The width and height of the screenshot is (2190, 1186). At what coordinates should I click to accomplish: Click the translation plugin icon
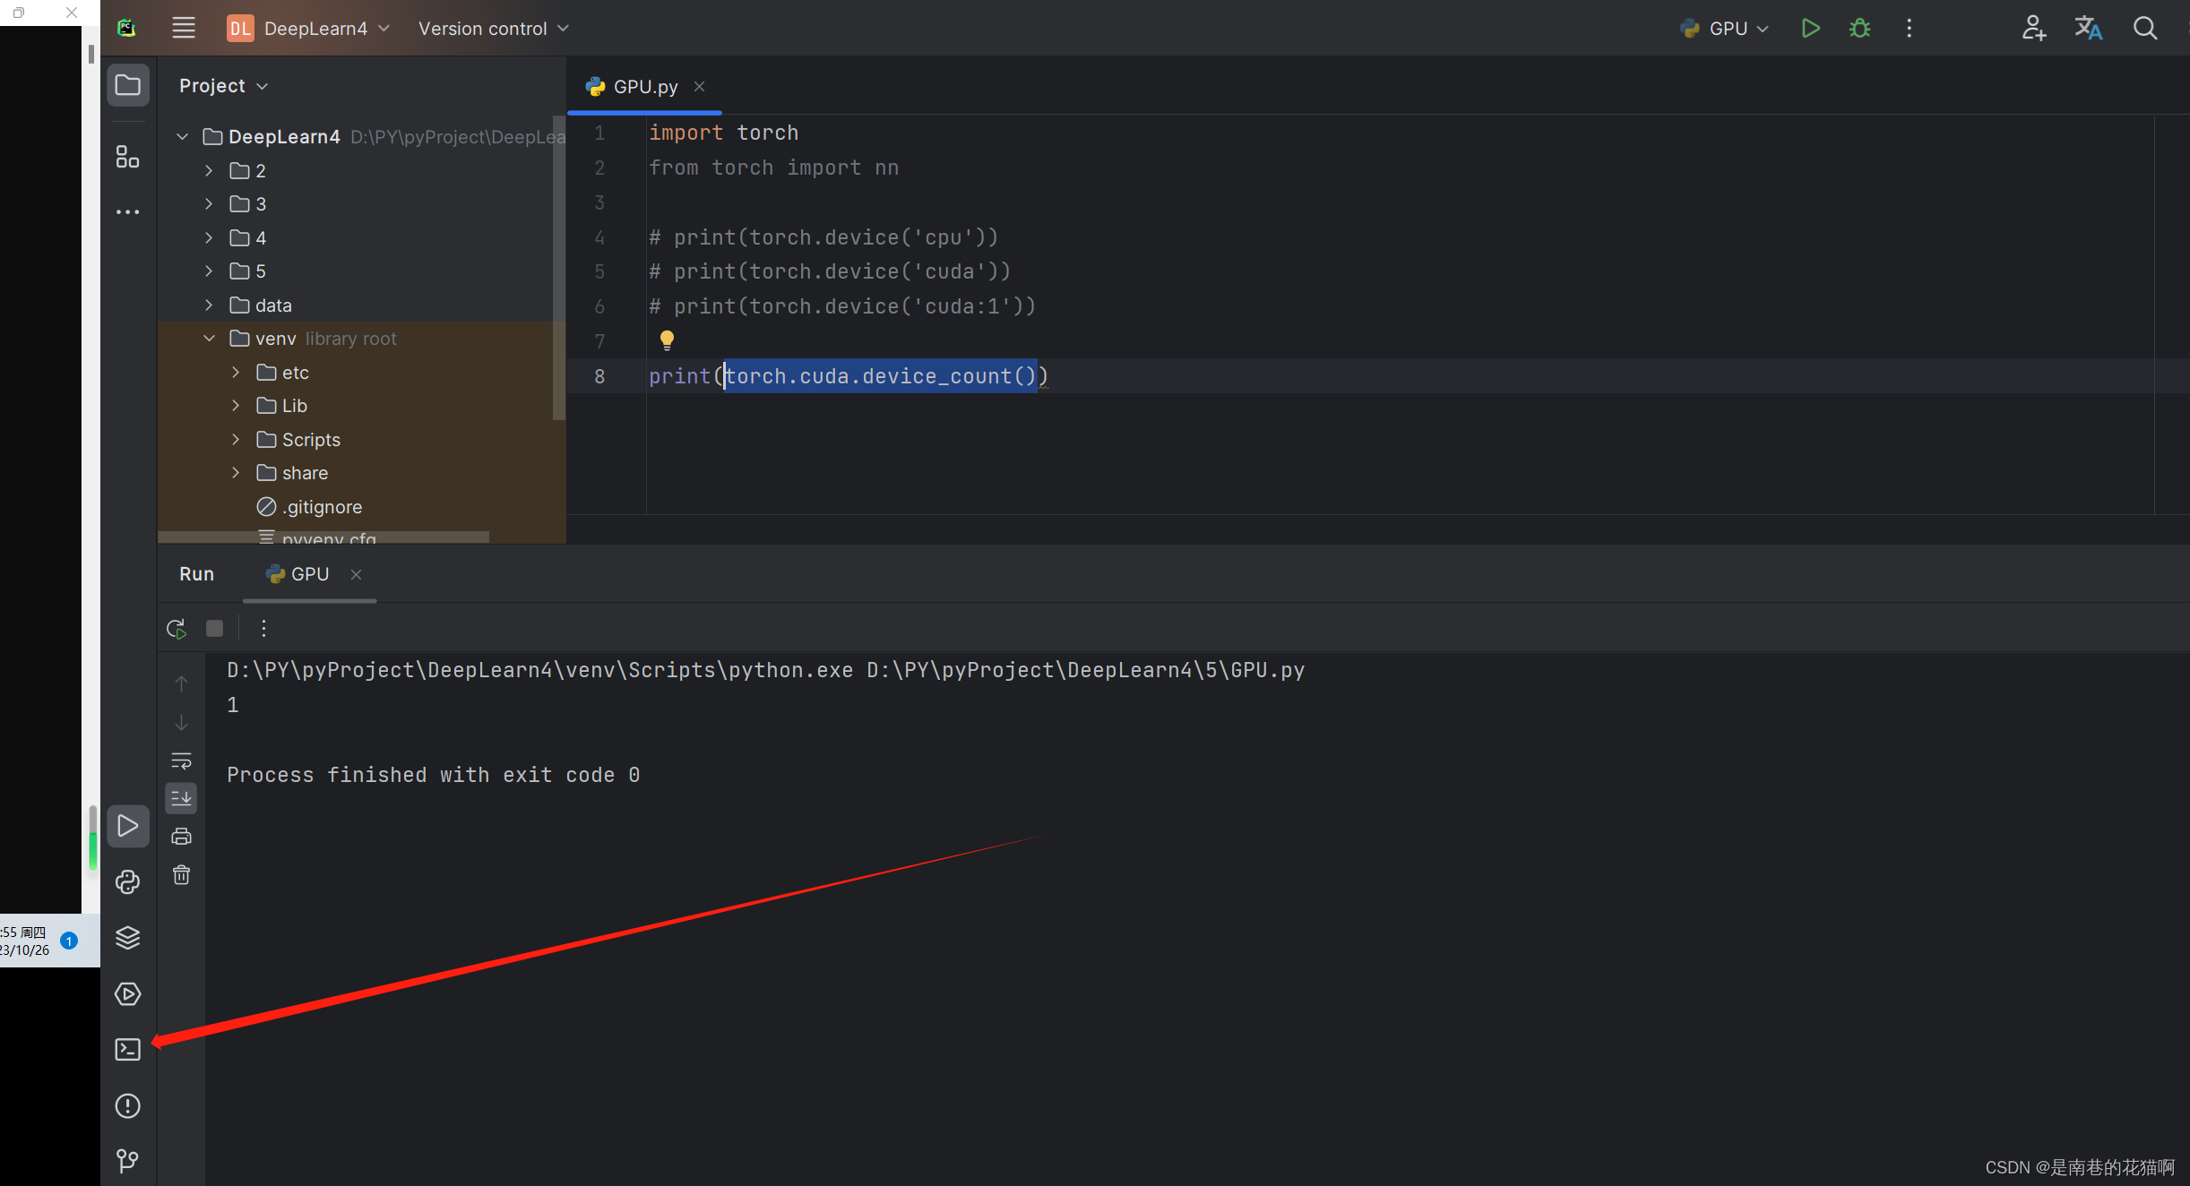(x=2089, y=29)
